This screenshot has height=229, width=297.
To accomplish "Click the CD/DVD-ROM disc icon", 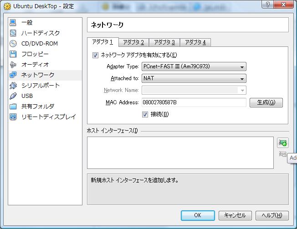I will (13, 44).
